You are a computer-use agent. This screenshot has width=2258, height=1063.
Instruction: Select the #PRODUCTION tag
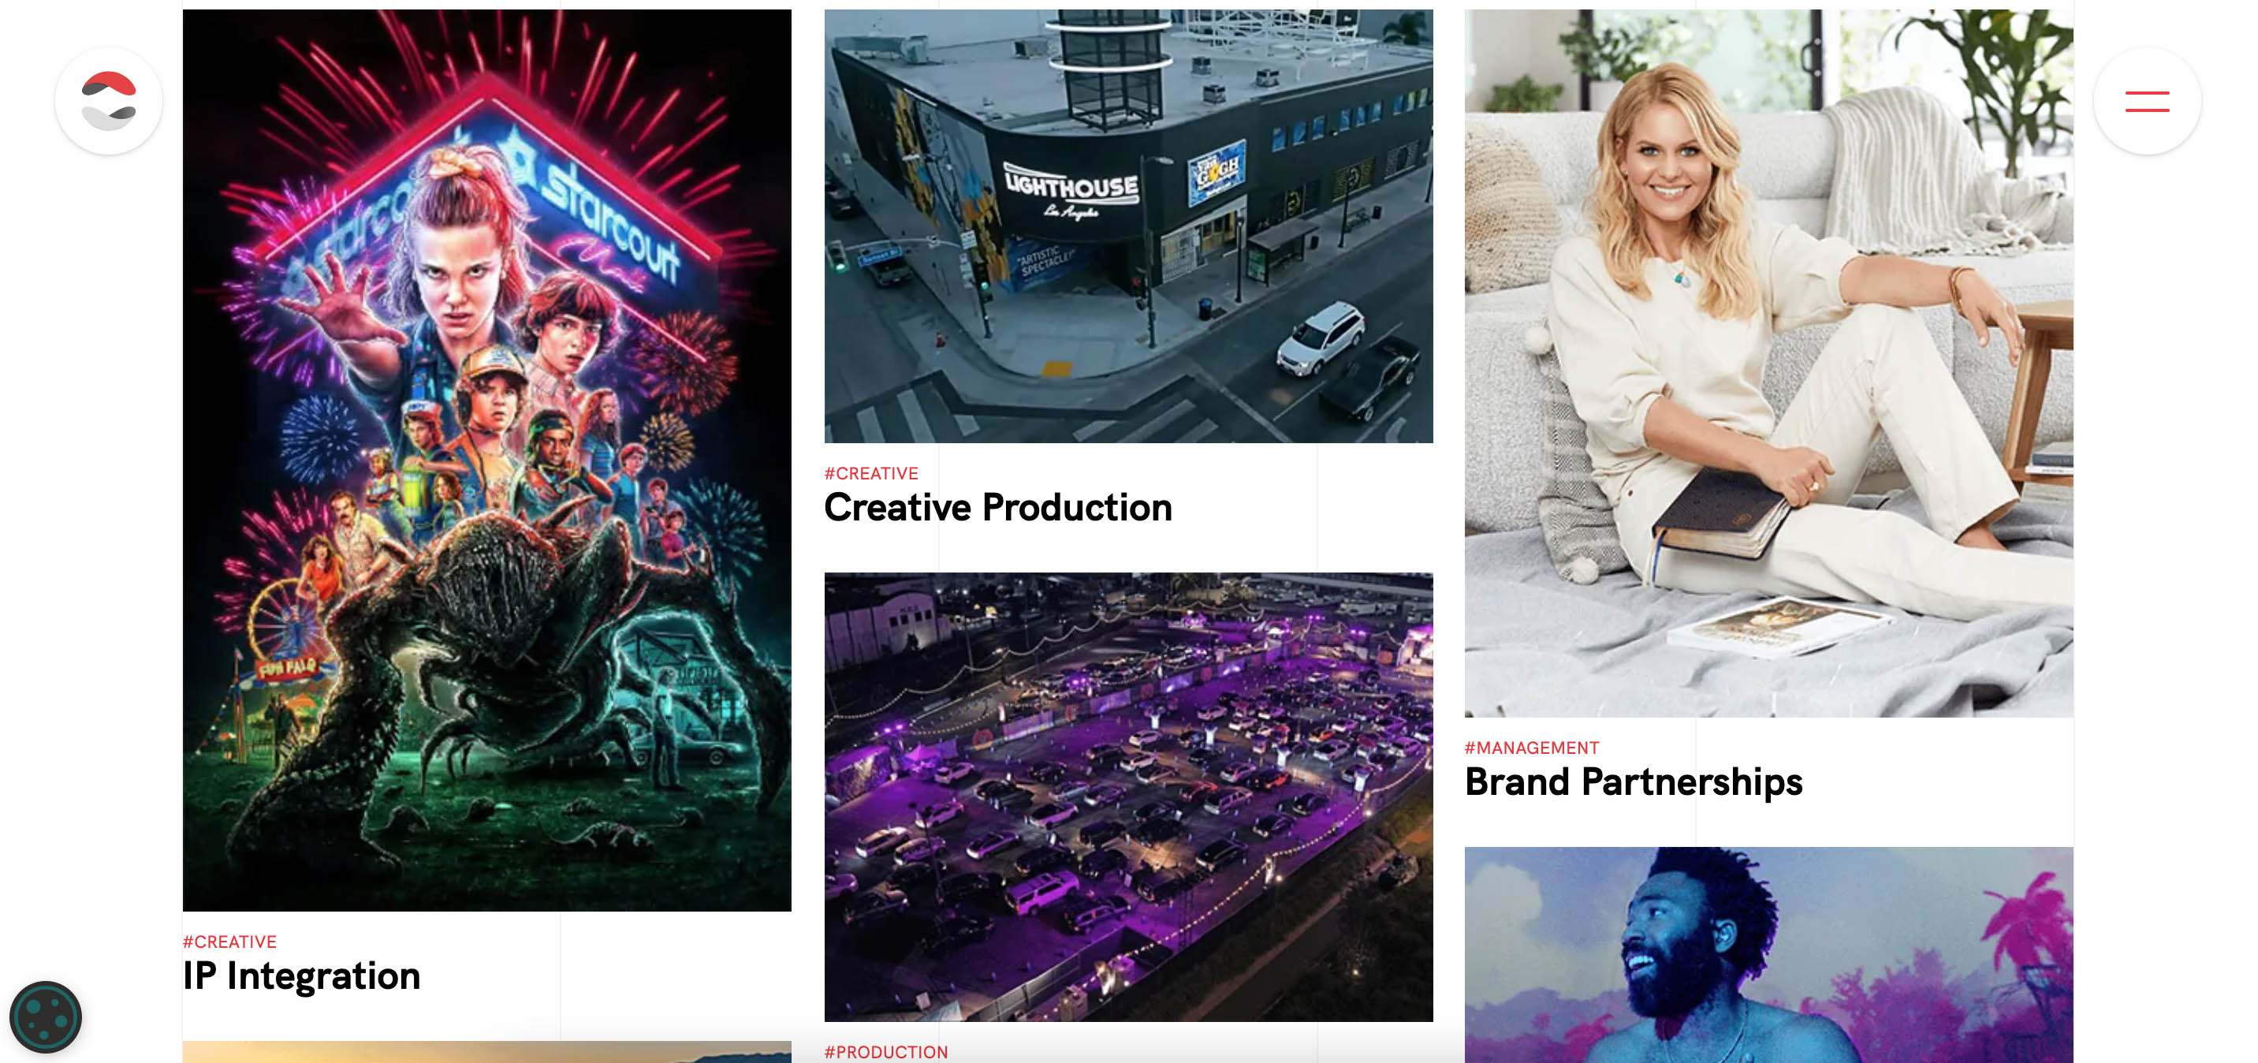(885, 1052)
